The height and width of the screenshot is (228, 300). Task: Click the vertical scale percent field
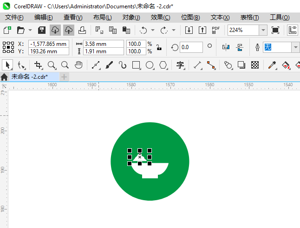point(136,51)
